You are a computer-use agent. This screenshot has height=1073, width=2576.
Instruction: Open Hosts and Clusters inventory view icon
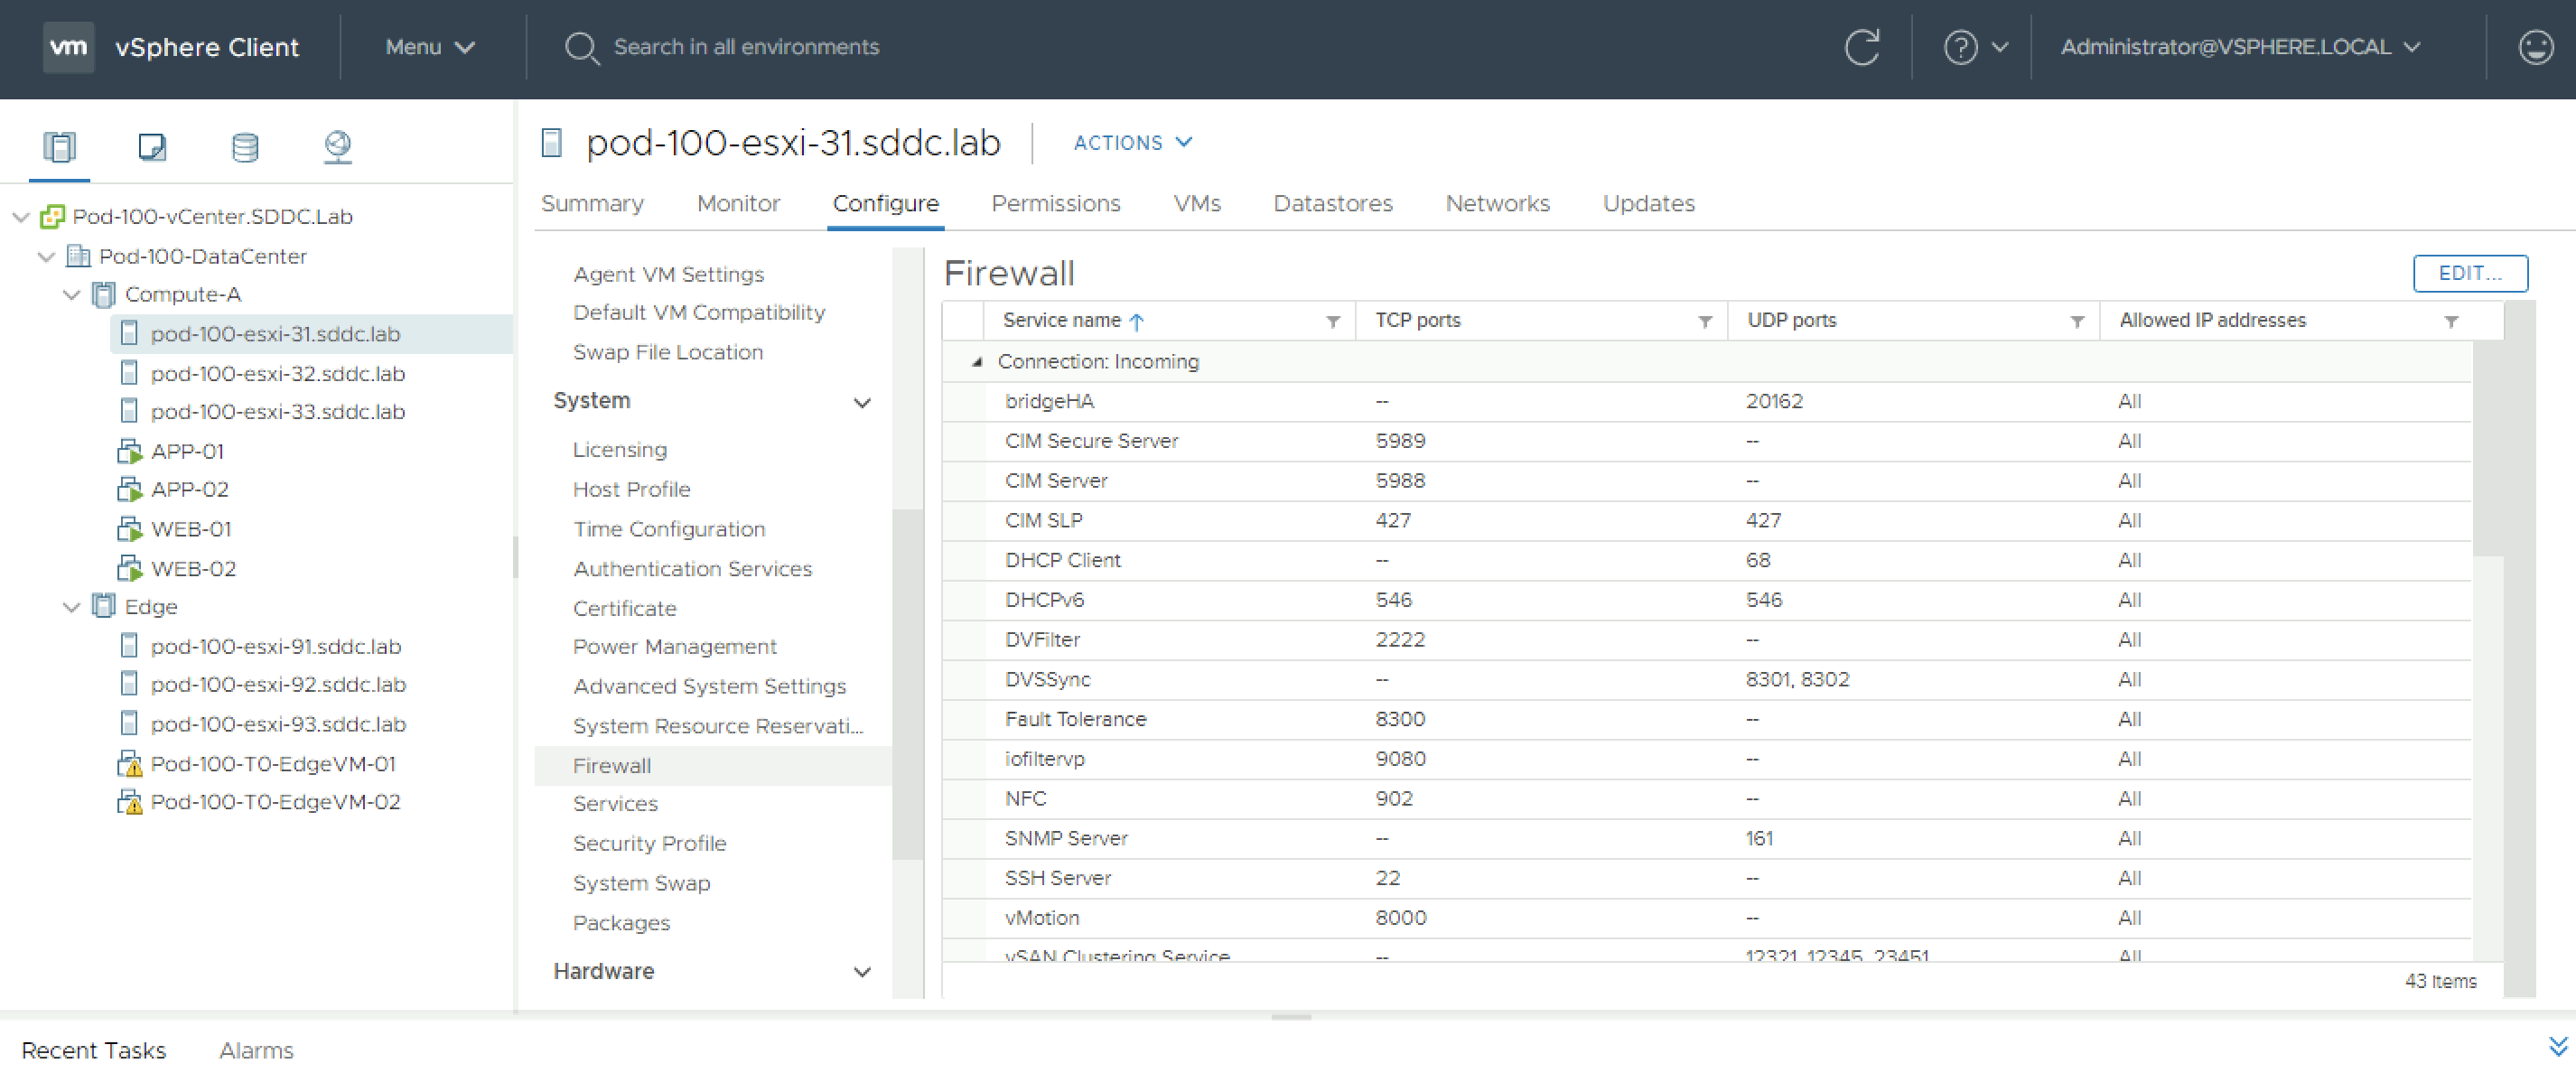click(59, 147)
